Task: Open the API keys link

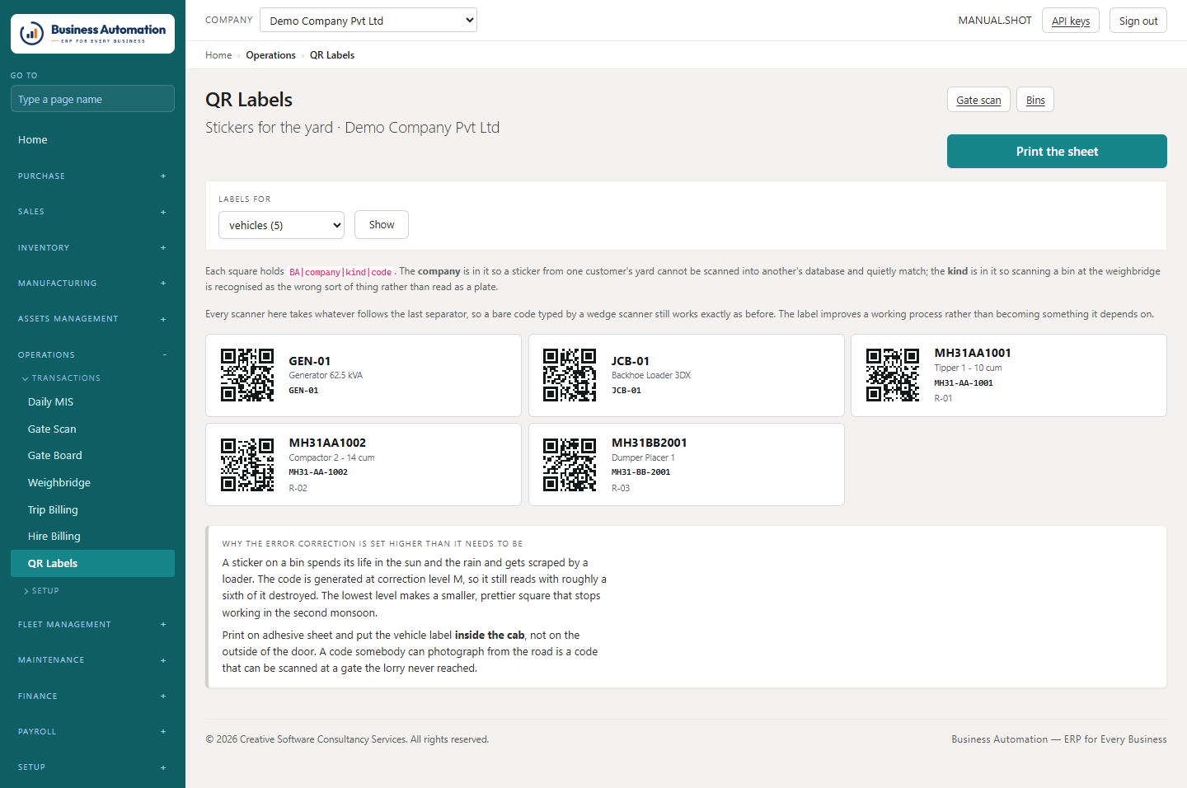Action: [1071, 21]
